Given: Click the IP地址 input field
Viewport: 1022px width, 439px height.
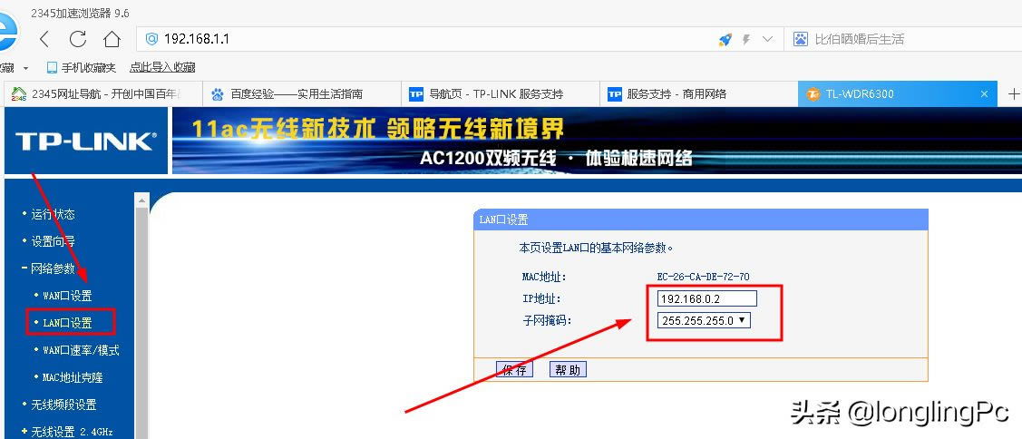Looking at the screenshot, I should [707, 298].
